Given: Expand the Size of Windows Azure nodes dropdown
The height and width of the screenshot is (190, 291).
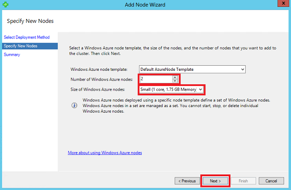Looking at the screenshot, I should click(200, 89).
